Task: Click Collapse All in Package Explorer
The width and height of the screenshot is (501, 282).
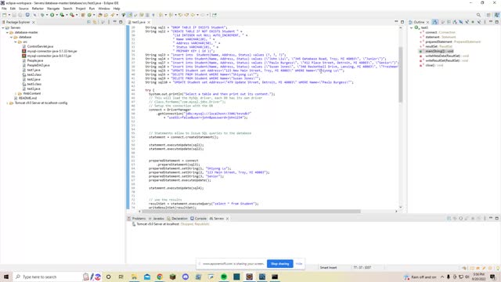Action: click(88, 22)
